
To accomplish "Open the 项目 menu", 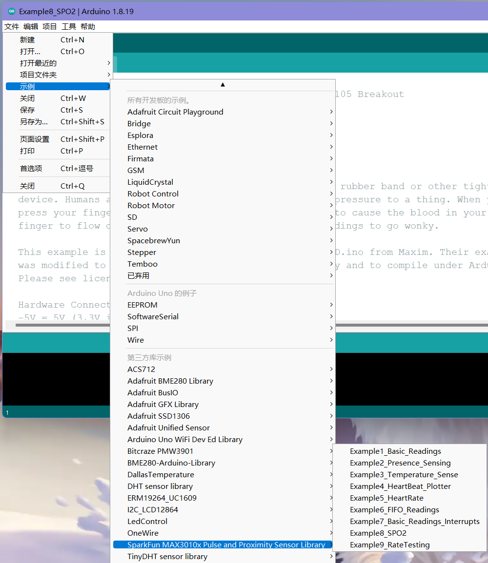I will pos(50,27).
